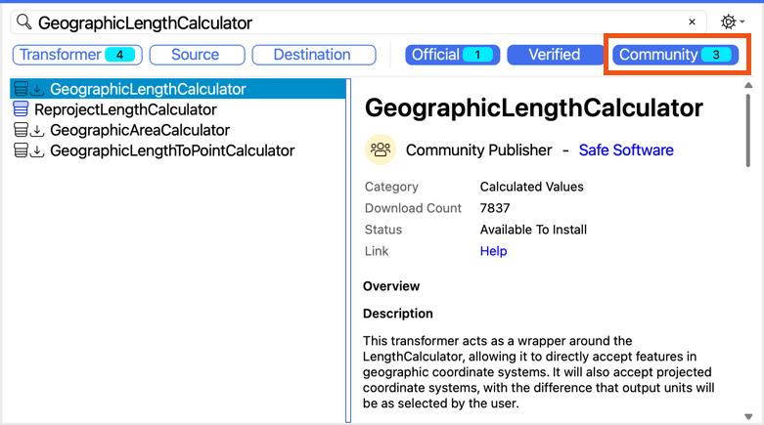Toggle the Official filter
This screenshot has height=425, width=764.
click(453, 55)
